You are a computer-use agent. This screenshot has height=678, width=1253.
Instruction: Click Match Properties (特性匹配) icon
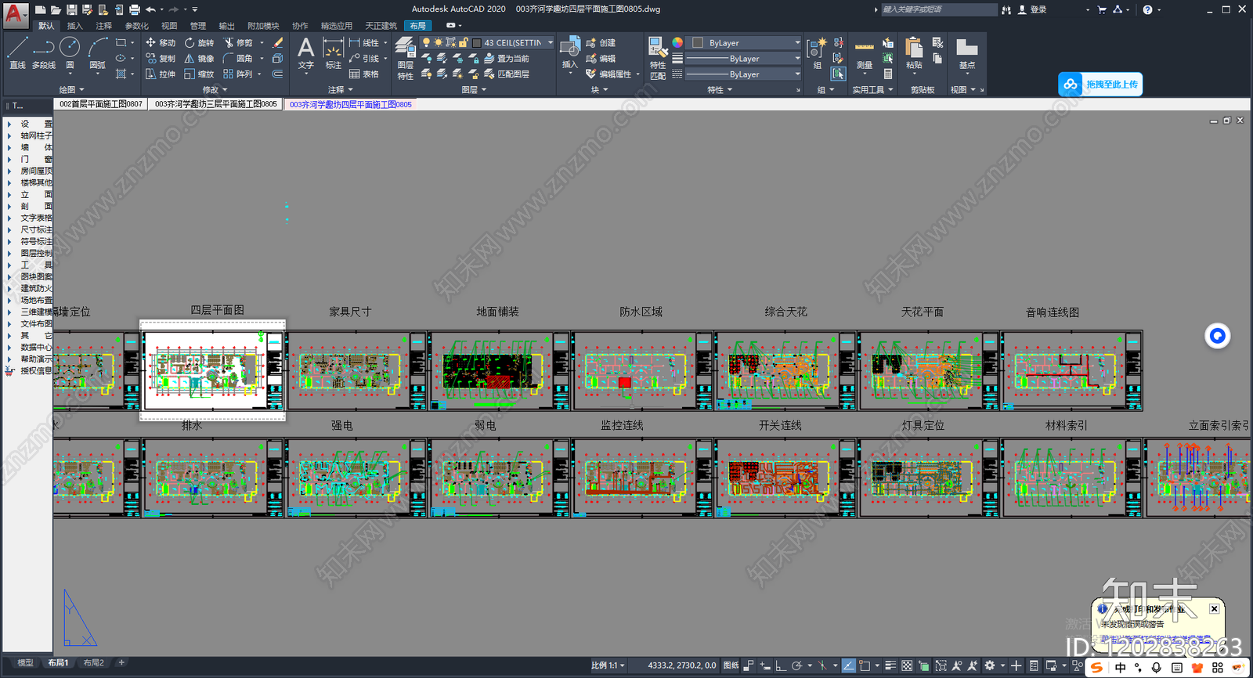click(658, 58)
